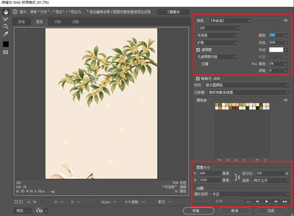294x216 pixels.
Task: Click the web-snap cube icon under color table
Action: 236,160
